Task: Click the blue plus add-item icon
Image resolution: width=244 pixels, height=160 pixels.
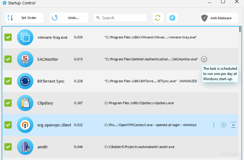Action: pos(172,18)
